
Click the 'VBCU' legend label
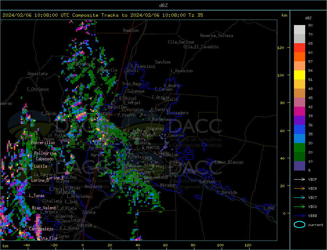[x=312, y=206]
